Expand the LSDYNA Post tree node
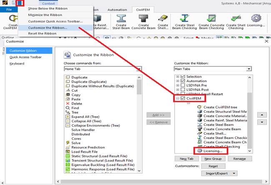This screenshot has height=185, width=271. tap(178, 90)
